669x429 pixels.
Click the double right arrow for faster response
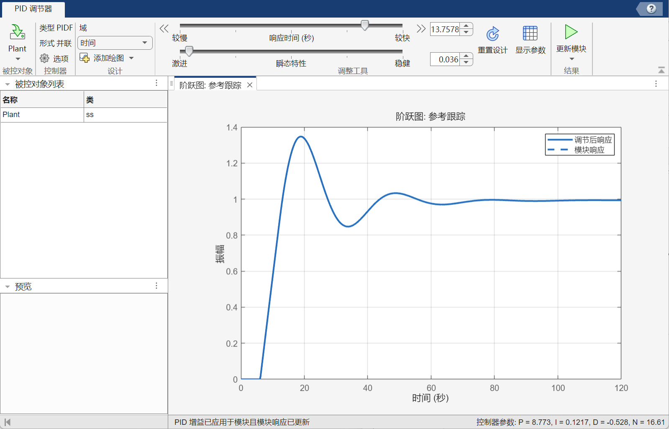[421, 28]
